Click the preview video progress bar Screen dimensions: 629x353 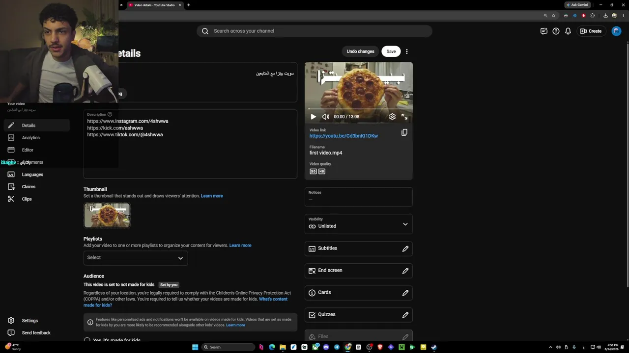[x=359, y=109]
